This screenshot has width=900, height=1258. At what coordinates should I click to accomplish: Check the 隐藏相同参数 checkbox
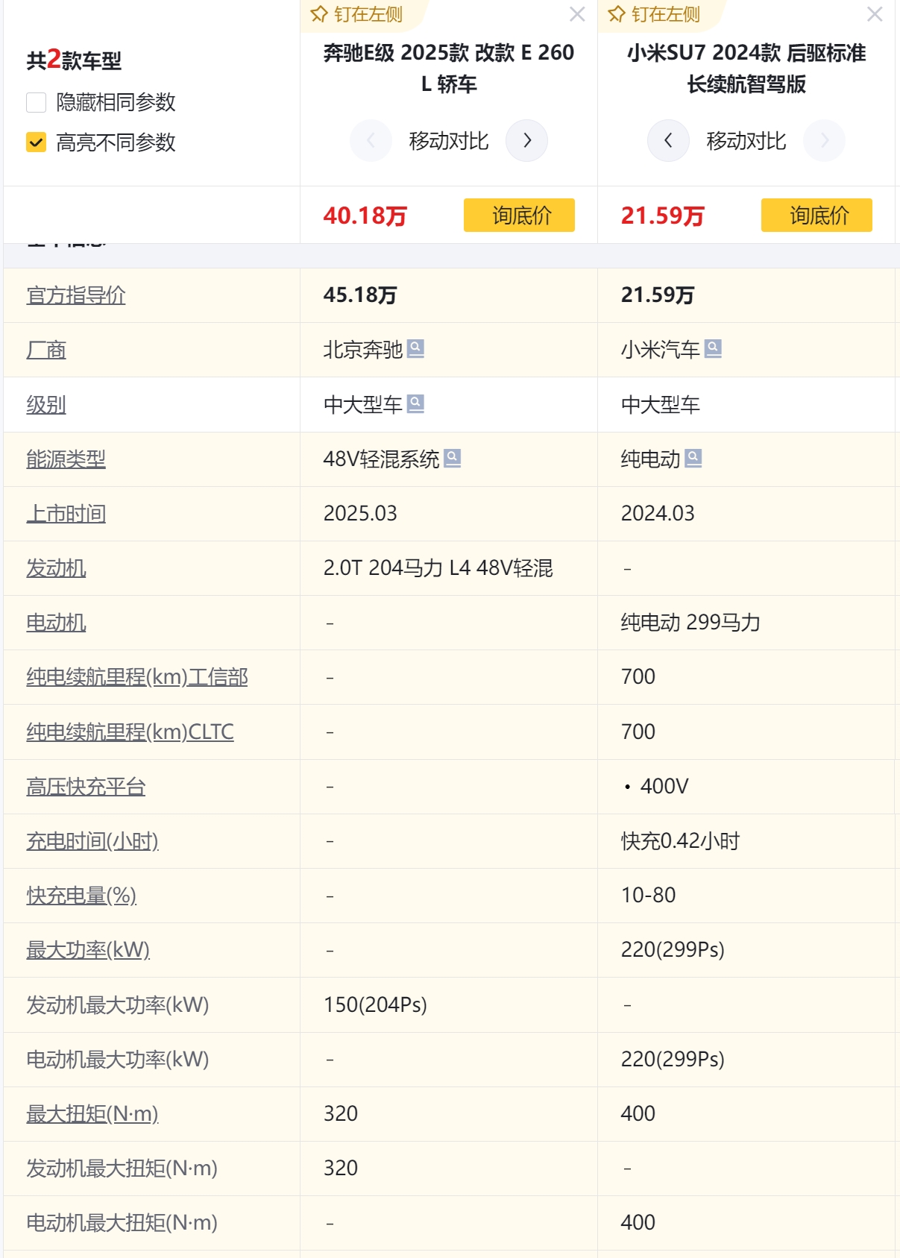pos(36,102)
